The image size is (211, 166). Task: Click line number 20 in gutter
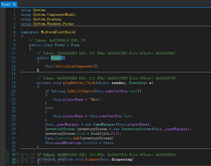pyautogui.click(x=13, y=91)
